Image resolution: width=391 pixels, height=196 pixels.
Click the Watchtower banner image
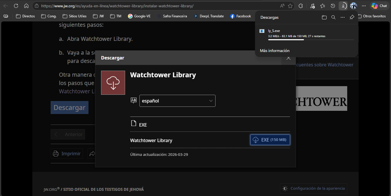click(321, 98)
